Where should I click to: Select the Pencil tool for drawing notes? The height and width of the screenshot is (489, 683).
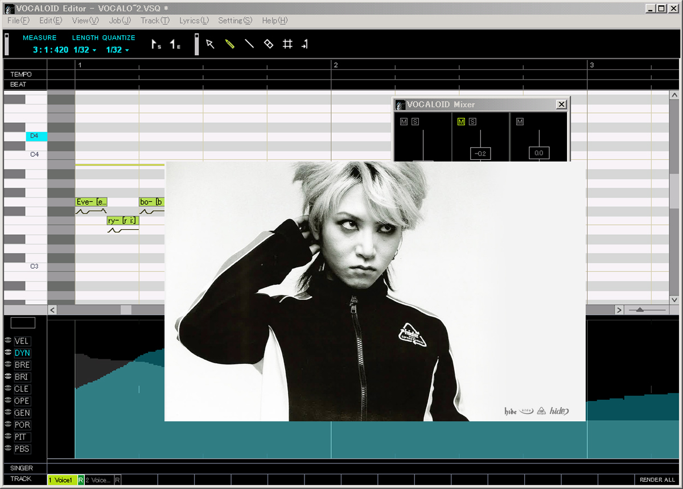230,44
